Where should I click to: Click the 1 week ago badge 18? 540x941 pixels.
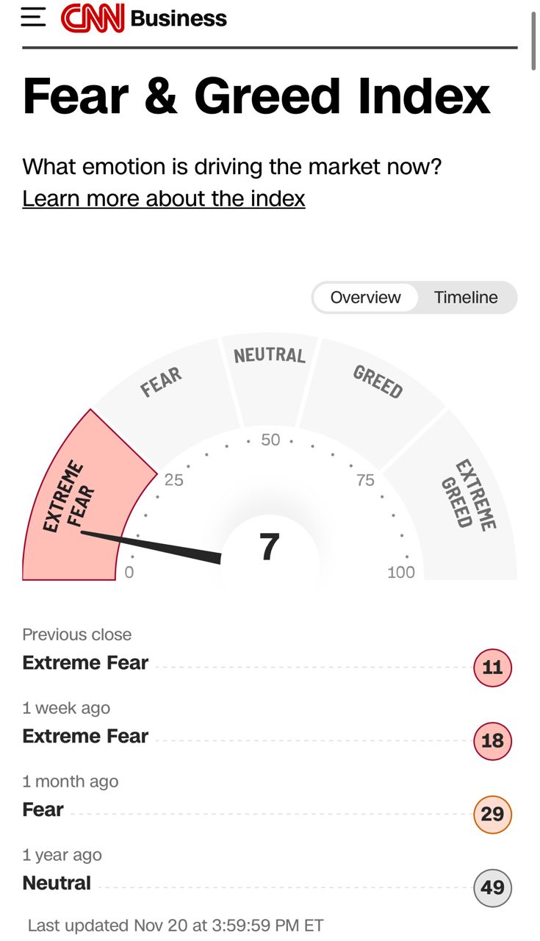[x=492, y=740]
